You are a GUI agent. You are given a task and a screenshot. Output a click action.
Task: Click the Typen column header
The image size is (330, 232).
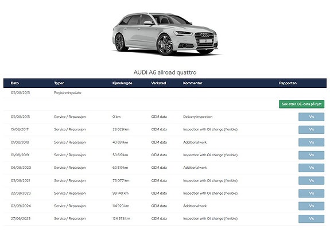point(59,83)
